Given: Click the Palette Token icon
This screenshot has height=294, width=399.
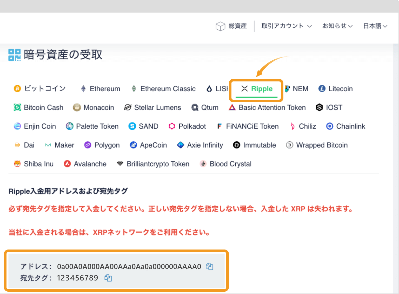Looking at the screenshot, I should [69, 126].
